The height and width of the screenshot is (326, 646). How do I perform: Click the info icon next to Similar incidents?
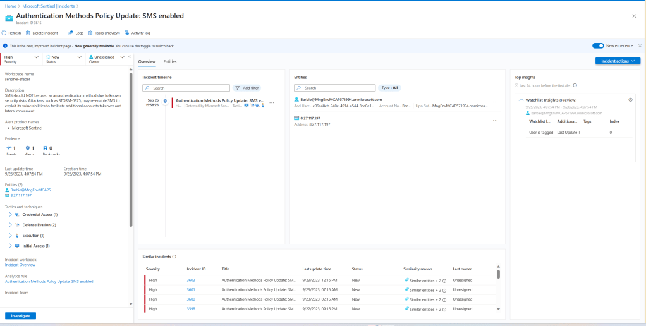(174, 257)
